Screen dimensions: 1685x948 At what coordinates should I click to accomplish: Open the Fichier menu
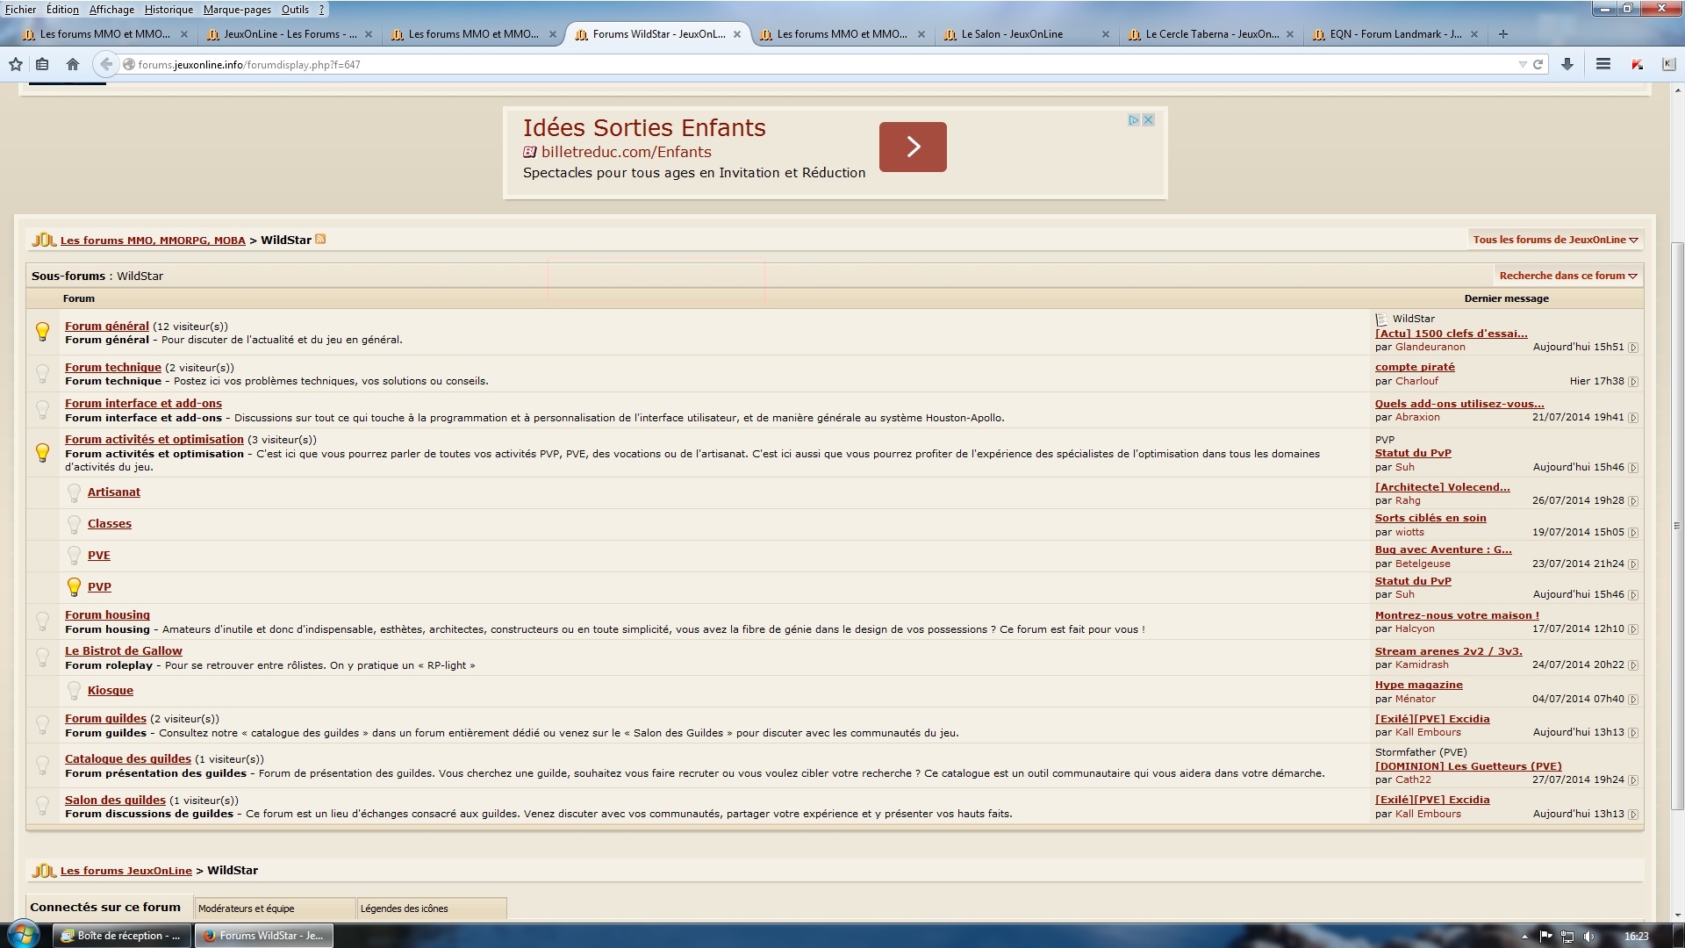pos(20,10)
